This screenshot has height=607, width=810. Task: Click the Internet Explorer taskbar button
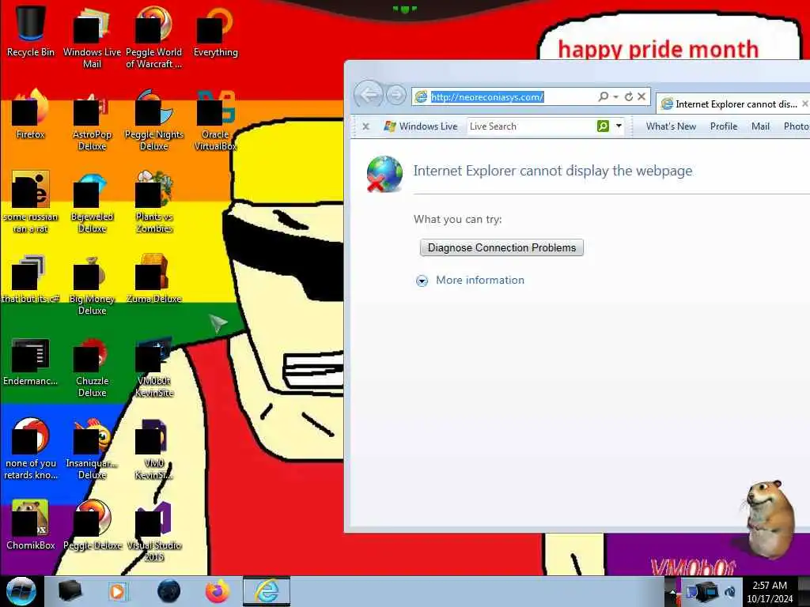click(267, 591)
